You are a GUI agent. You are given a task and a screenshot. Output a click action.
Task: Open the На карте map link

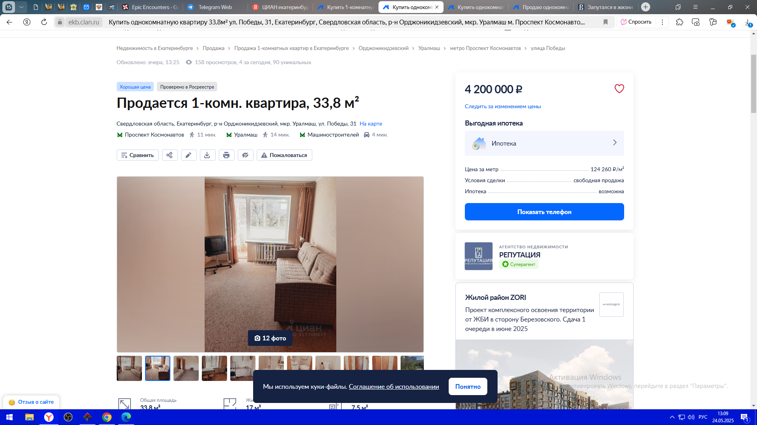click(371, 124)
